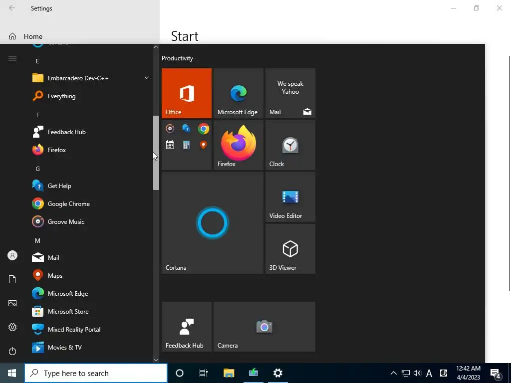Open Documents from the Start sidebar

click(12, 279)
